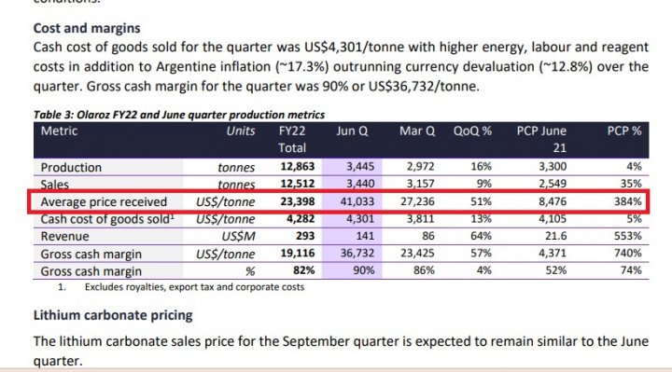
Task: Click the 'Metric' column header
Action: click(x=59, y=131)
